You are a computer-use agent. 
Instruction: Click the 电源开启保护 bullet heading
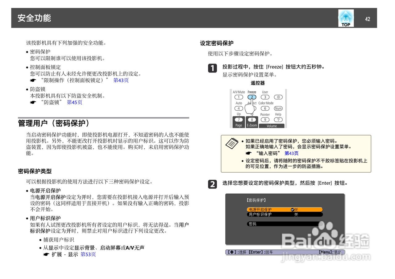tap(45, 191)
